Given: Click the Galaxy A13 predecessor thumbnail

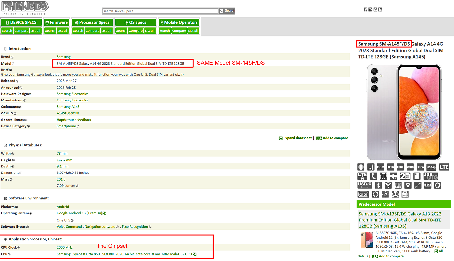Looking at the screenshot, I should click(x=366, y=240).
